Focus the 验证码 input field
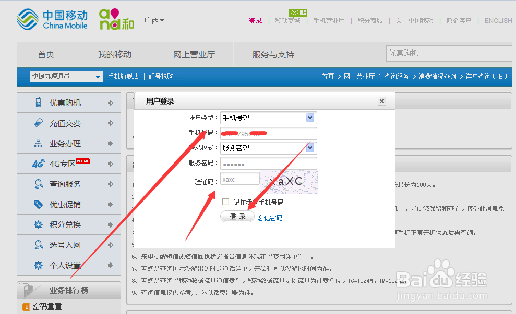The width and height of the screenshot is (516, 314). point(240,179)
